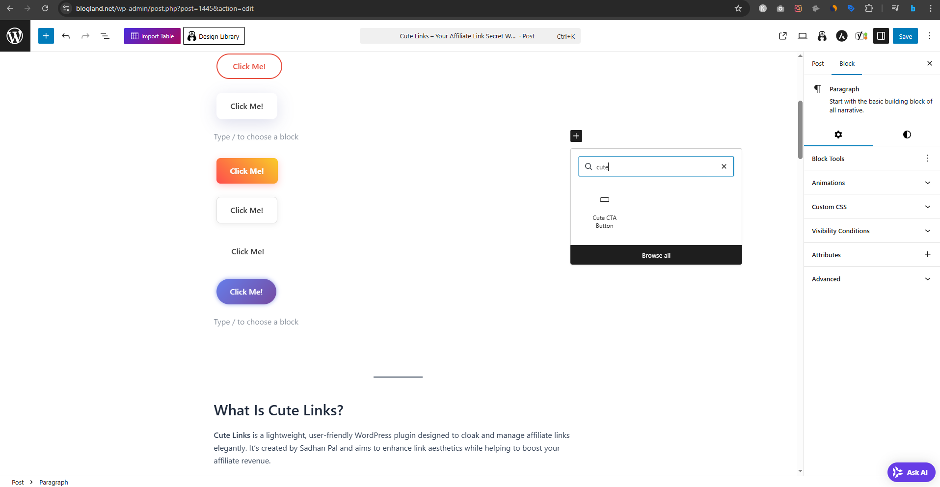Click the Save button
940x487 pixels.
pyautogui.click(x=905, y=36)
